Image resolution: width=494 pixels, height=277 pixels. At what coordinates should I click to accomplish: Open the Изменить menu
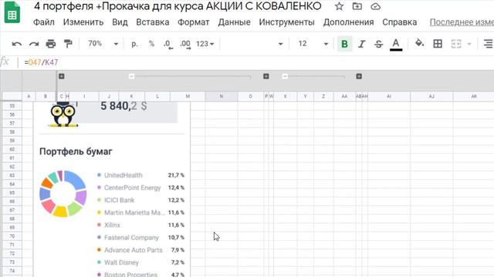[83, 22]
